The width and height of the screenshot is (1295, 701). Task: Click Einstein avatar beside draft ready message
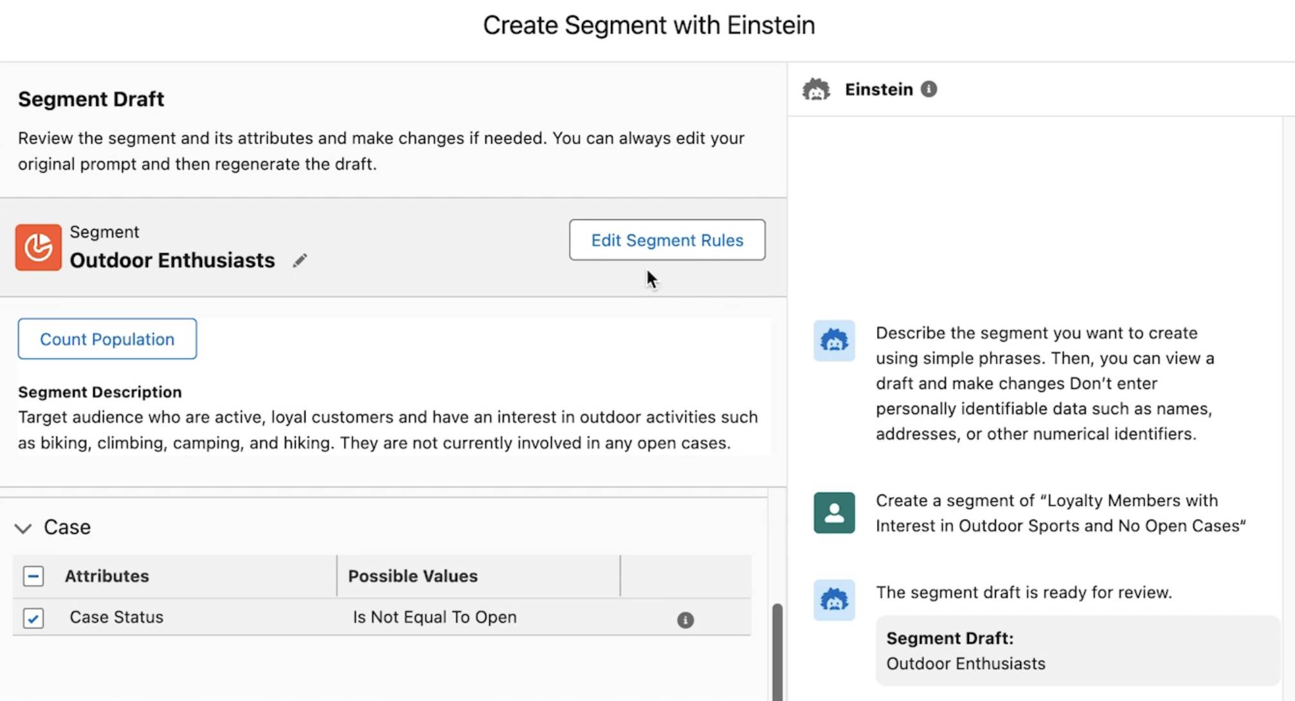click(x=834, y=599)
